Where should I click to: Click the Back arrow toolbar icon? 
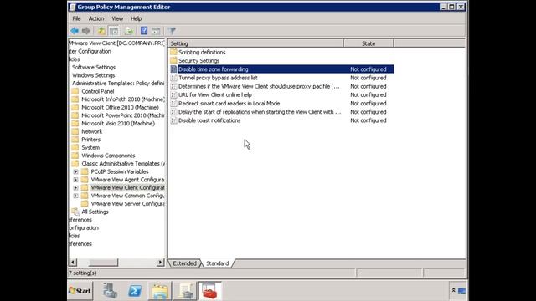(75, 31)
